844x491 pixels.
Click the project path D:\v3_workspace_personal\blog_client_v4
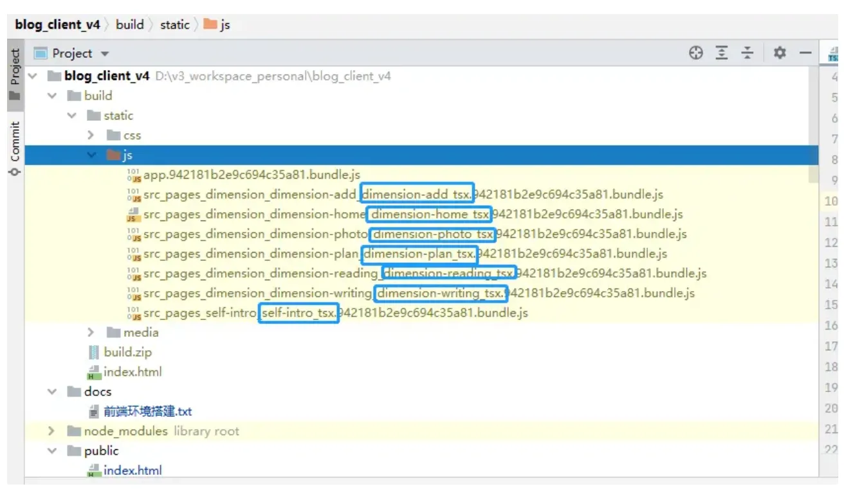tap(273, 76)
